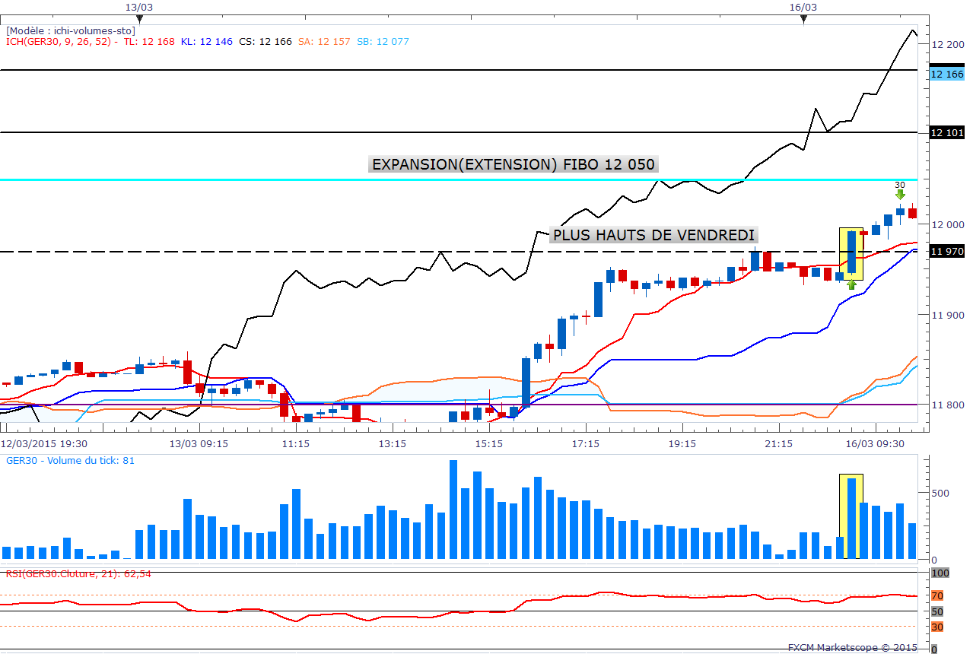Click the ICH(GER30, 9, 26, 52) indicator label
The image size is (973, 654).
point(61,42)
